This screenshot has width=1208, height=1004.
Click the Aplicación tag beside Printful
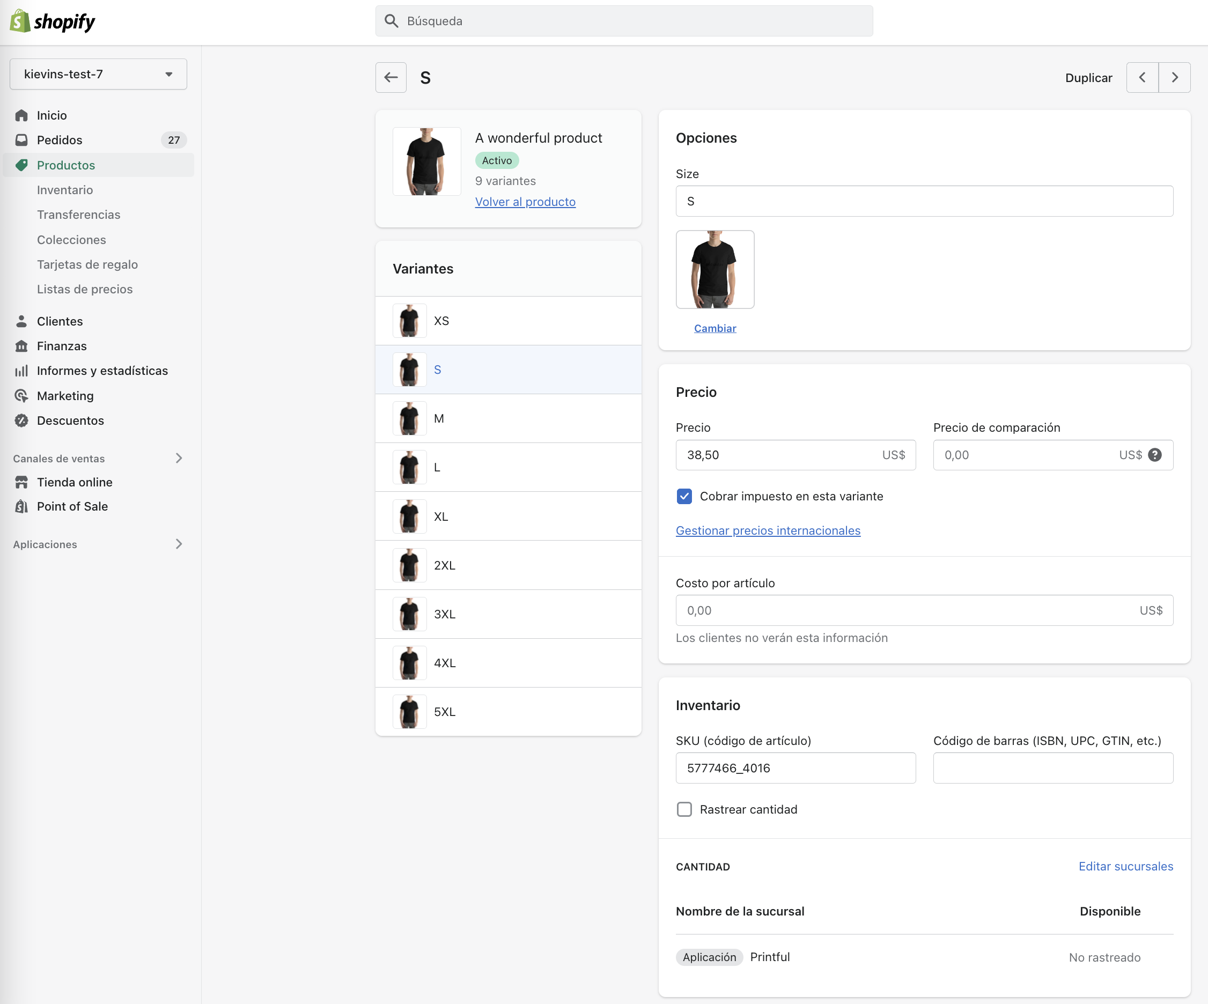[709, 957]
